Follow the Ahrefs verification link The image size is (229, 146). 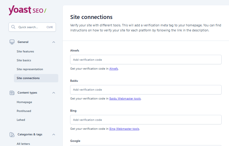[114, 69]
